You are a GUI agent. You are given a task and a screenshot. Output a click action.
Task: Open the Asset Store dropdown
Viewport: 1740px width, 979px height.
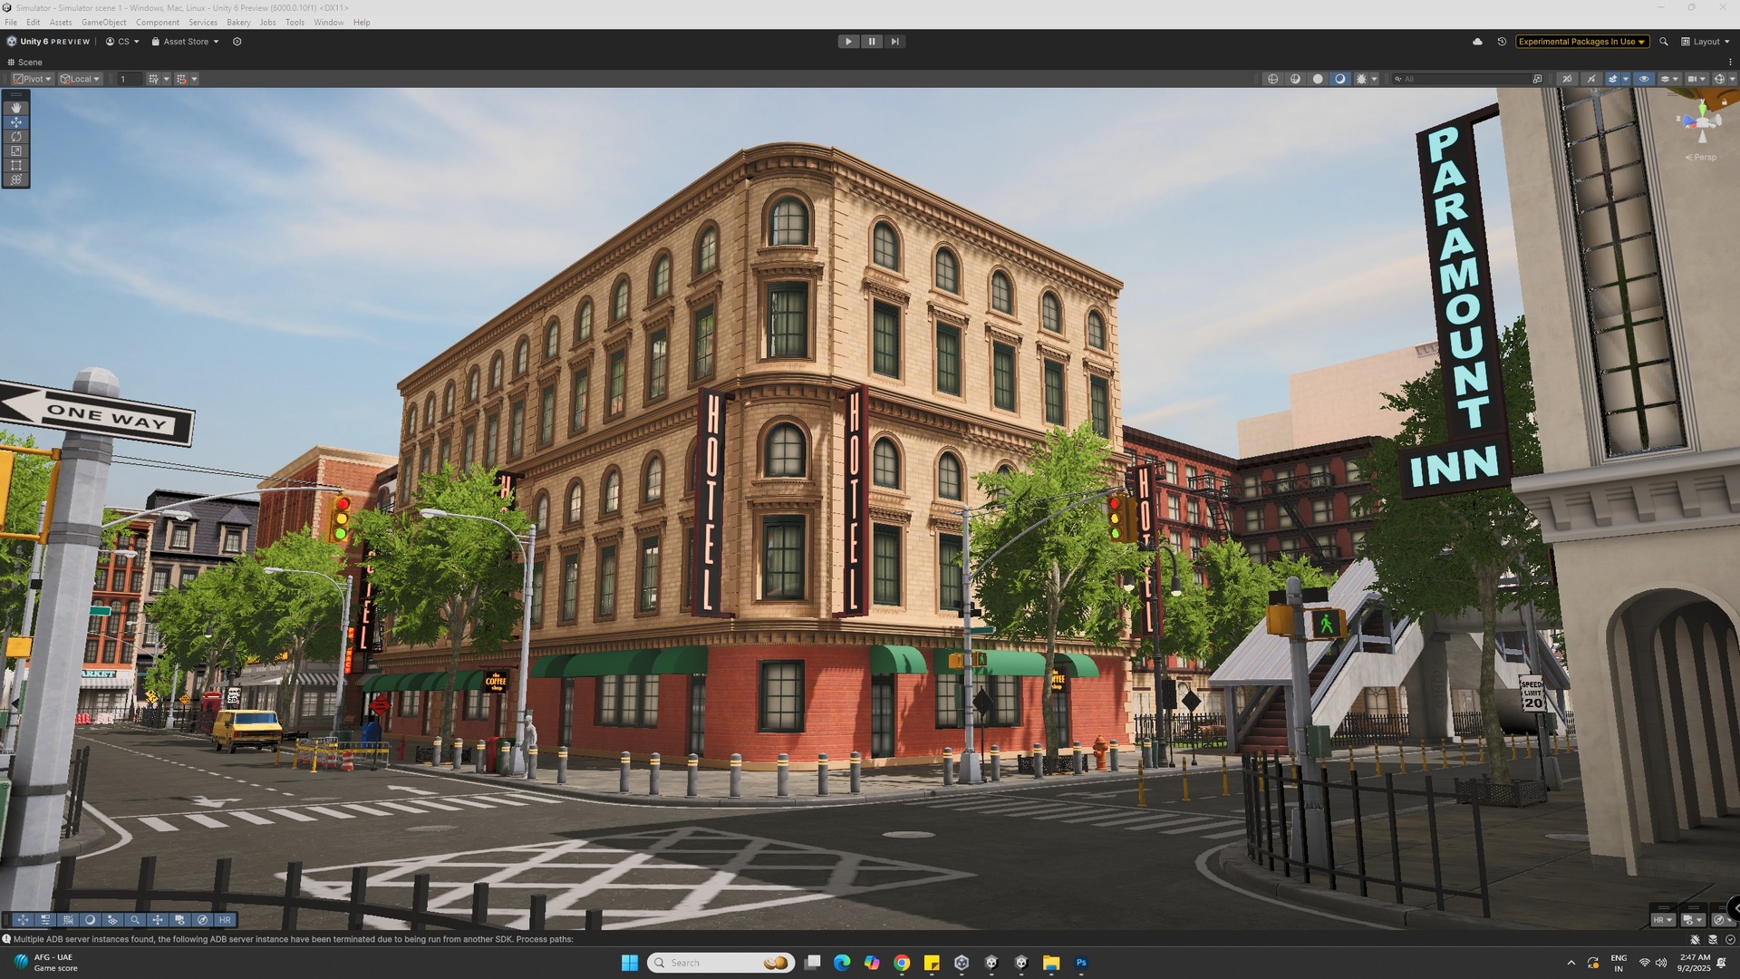185,42
